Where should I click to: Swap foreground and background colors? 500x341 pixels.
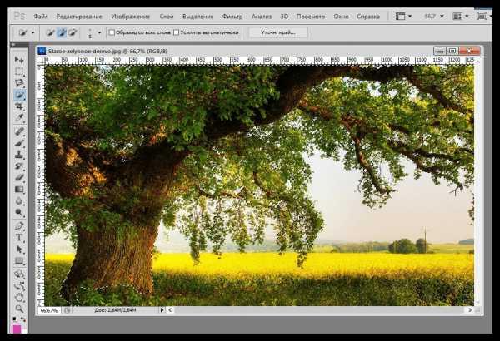[x=23, y=319]
